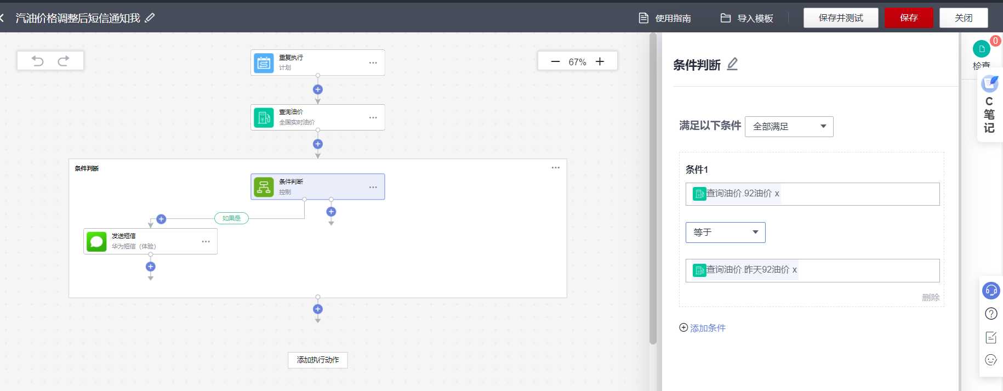The image size is (1003, 391).
Task: Add step on right branch under 条件判断
Action: pos(331,212)
